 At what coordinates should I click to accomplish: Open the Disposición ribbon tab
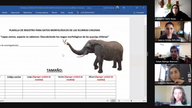point(15,12)
